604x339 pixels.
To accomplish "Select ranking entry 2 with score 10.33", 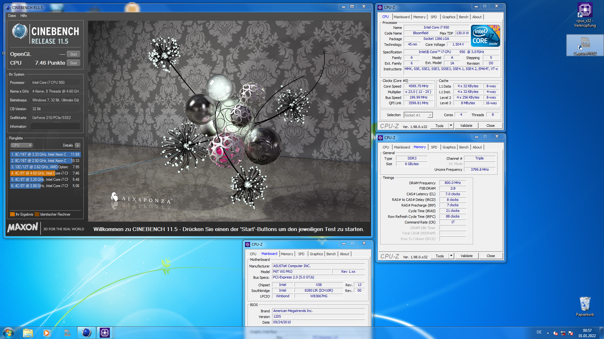I will (x=45, y=161).
